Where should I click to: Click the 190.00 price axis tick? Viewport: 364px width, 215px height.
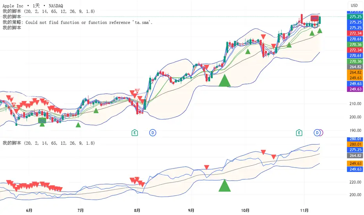pos(355,131)
